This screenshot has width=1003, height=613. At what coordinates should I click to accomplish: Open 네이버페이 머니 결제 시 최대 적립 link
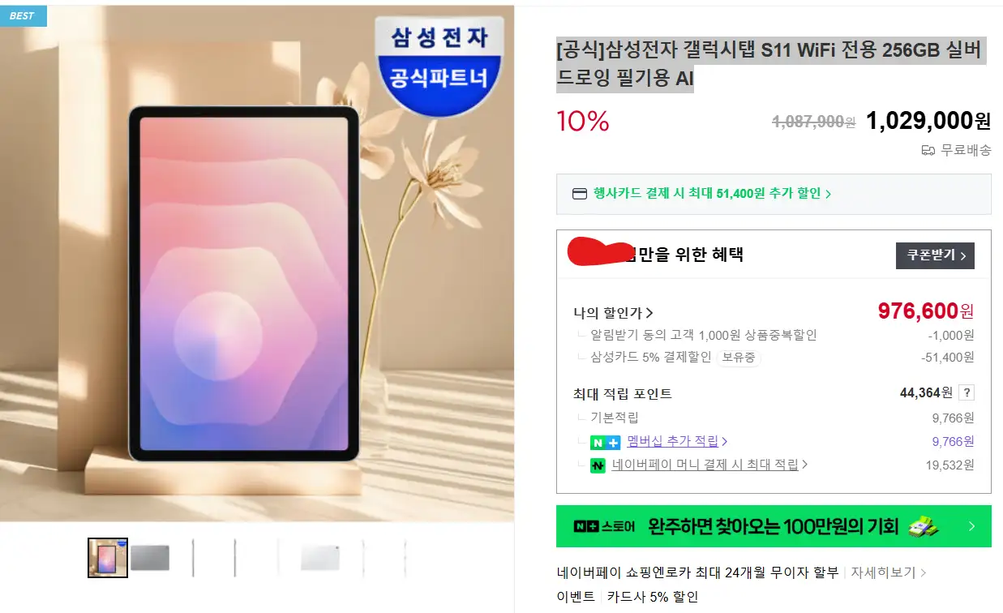pos(710,465)
